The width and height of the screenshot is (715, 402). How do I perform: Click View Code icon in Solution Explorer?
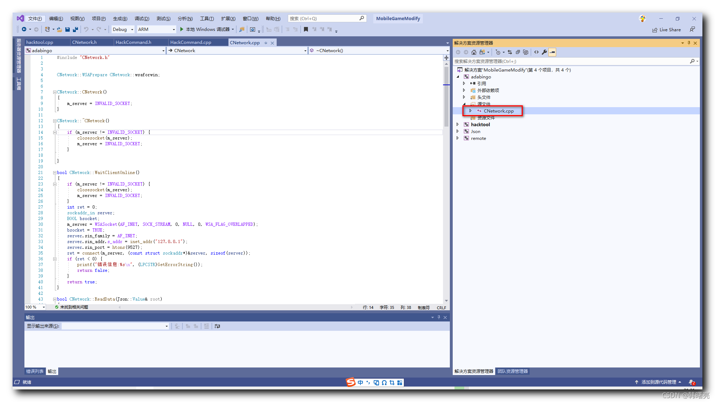click(x=536, y=52)
